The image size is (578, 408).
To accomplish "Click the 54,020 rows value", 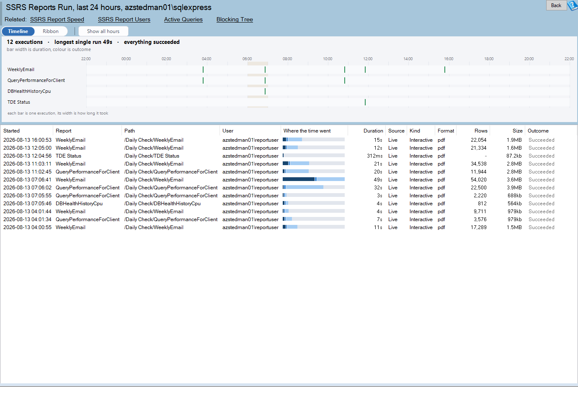I will 479,180.
